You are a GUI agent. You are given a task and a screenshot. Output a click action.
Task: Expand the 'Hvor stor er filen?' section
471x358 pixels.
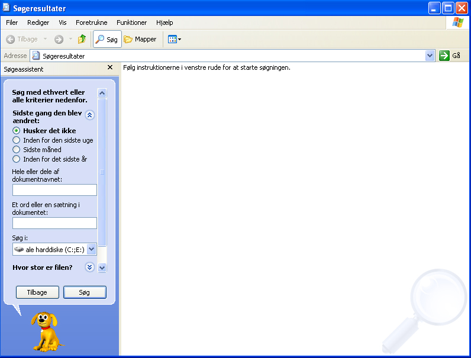pos(89,267)
